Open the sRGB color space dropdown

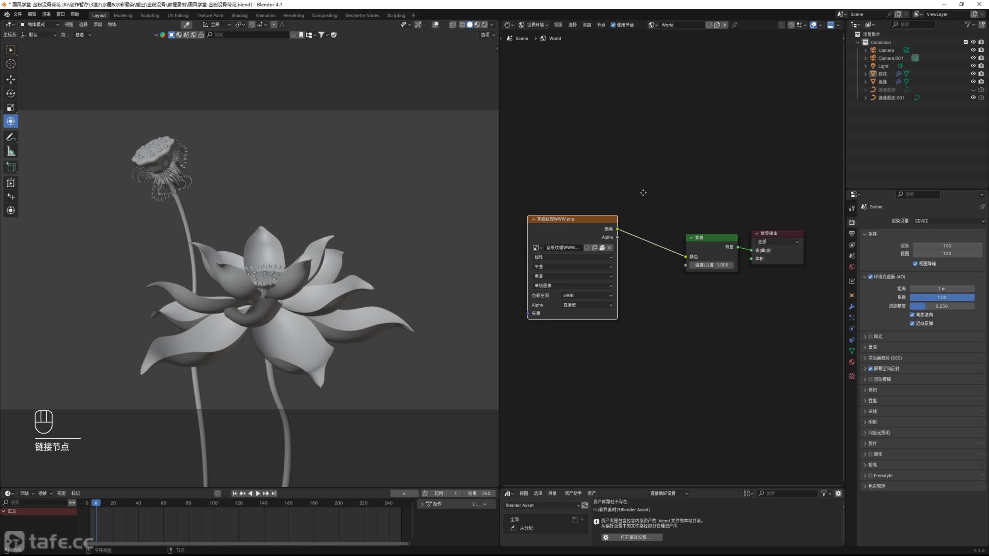pos(587,295)
